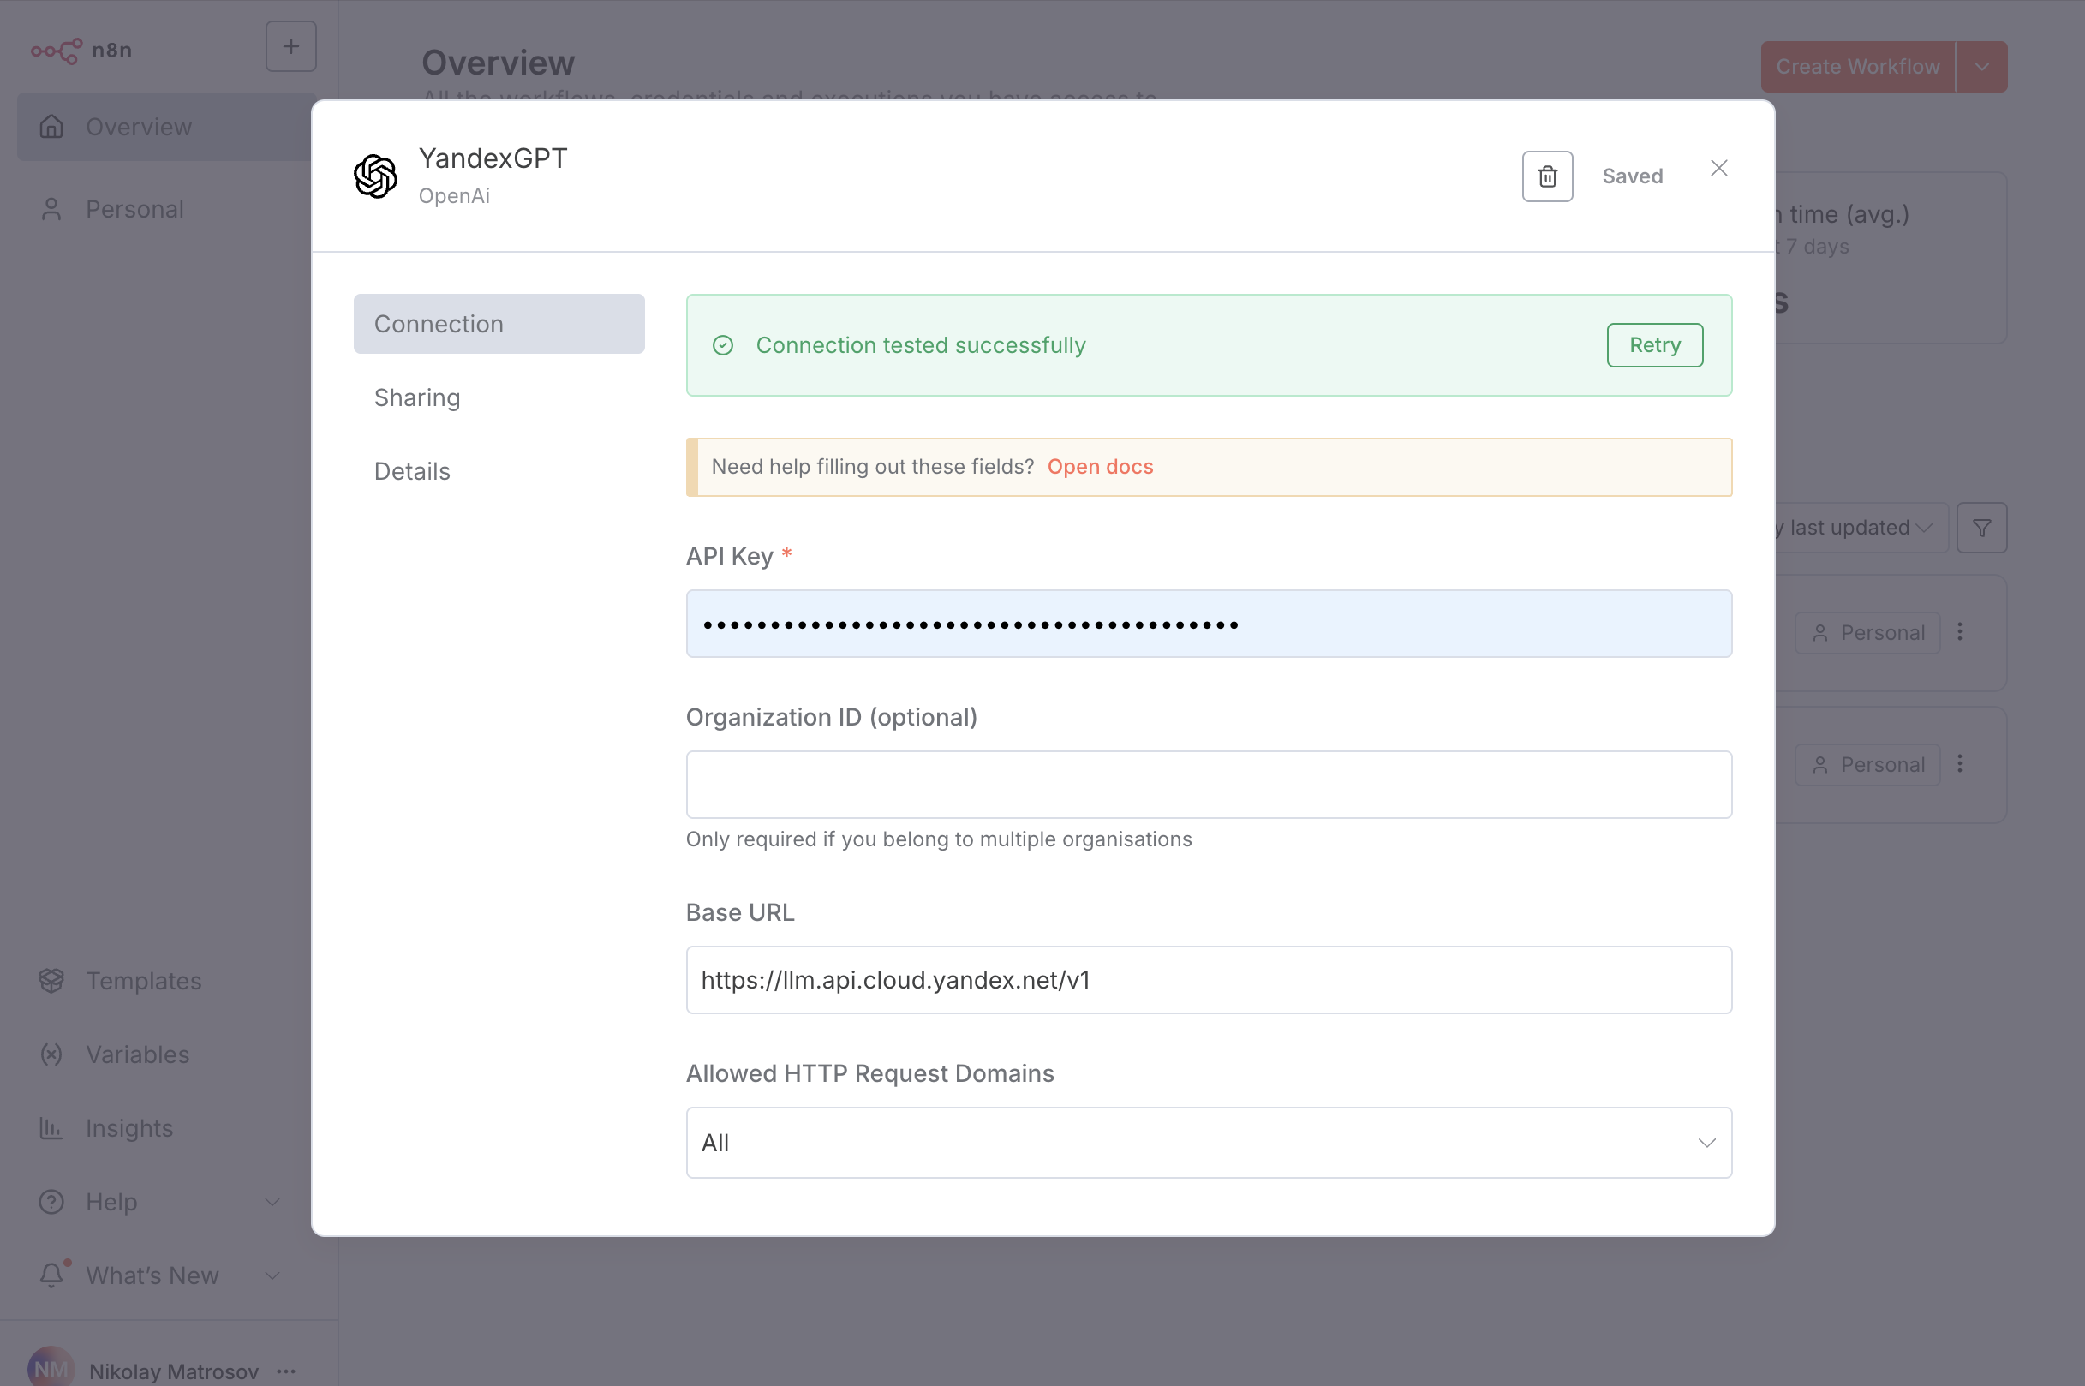Close the credential dialog

(1718, 168)
